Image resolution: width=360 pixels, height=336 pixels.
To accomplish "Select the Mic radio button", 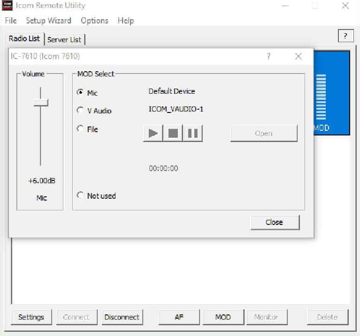I will 80,93.
